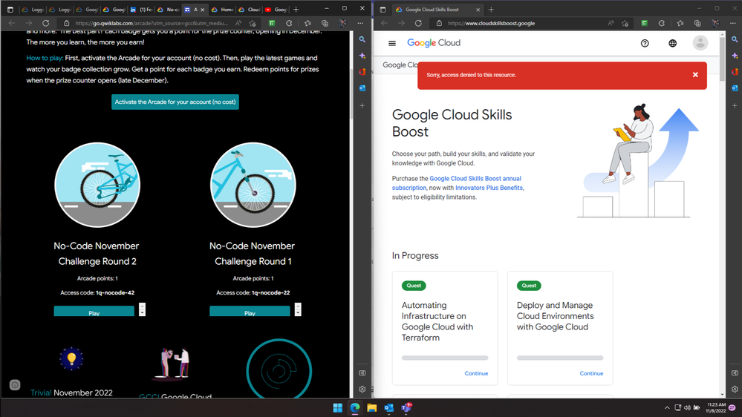Add qwiklabs arcade page to favorites

point(253,23)
